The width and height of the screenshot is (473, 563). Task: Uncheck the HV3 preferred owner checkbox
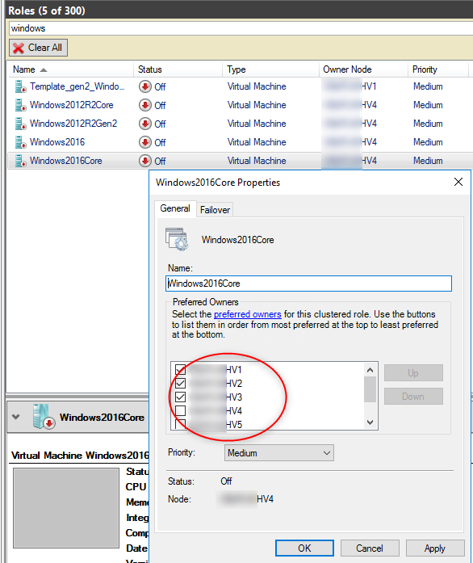(180, 397)
